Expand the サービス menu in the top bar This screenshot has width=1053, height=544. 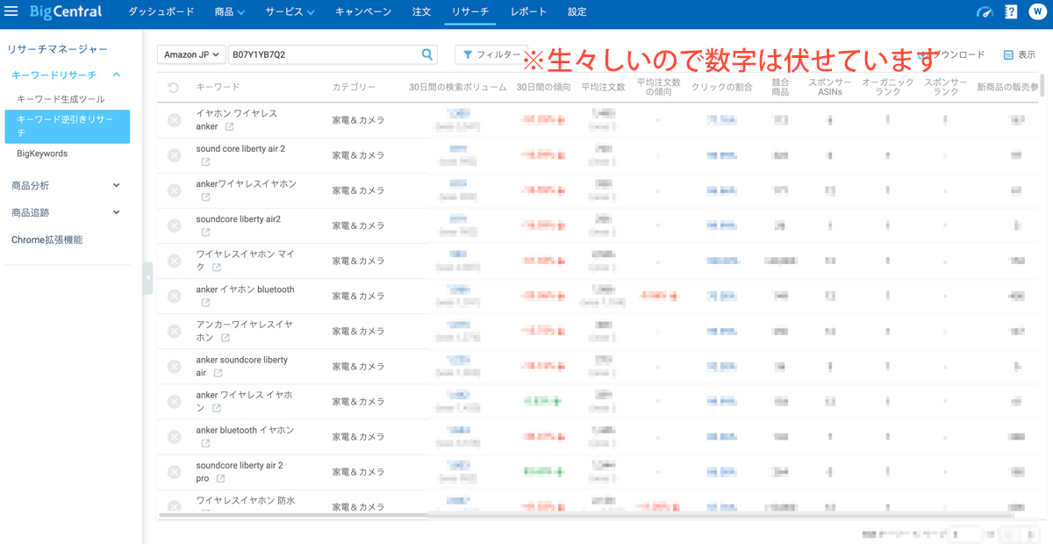pos(290,12)
